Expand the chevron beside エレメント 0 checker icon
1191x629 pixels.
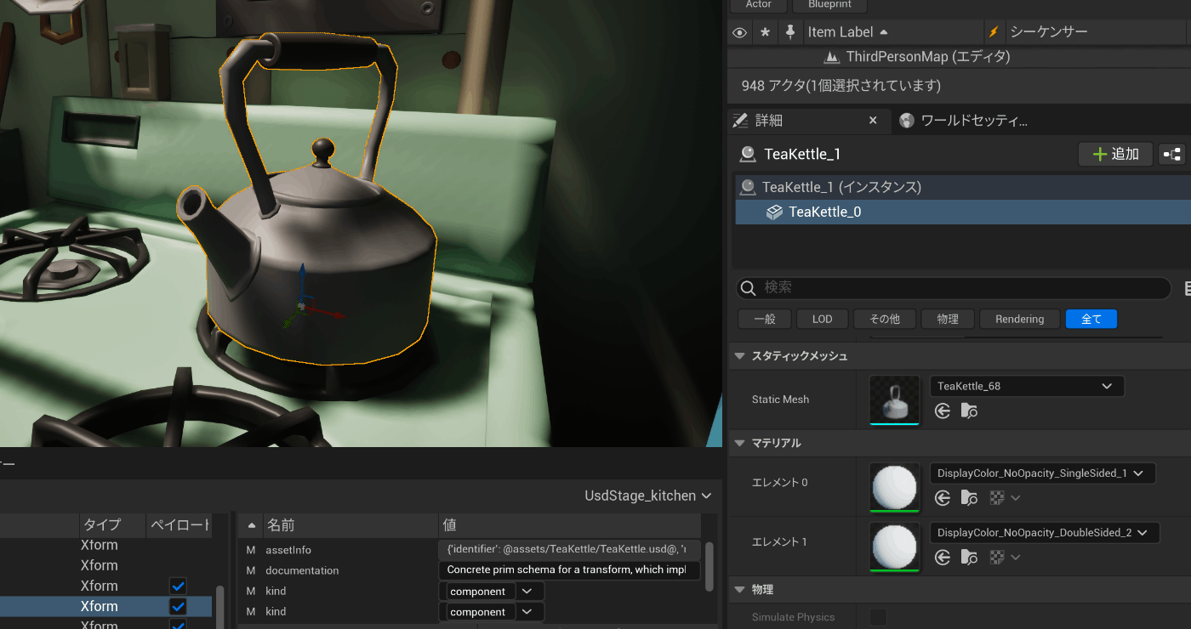pyautogui.click(x=1016, y=498)
